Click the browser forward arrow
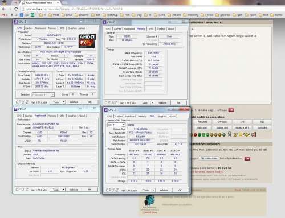The image size is (285, 218). pyautogui.click(x=10, y=9)
